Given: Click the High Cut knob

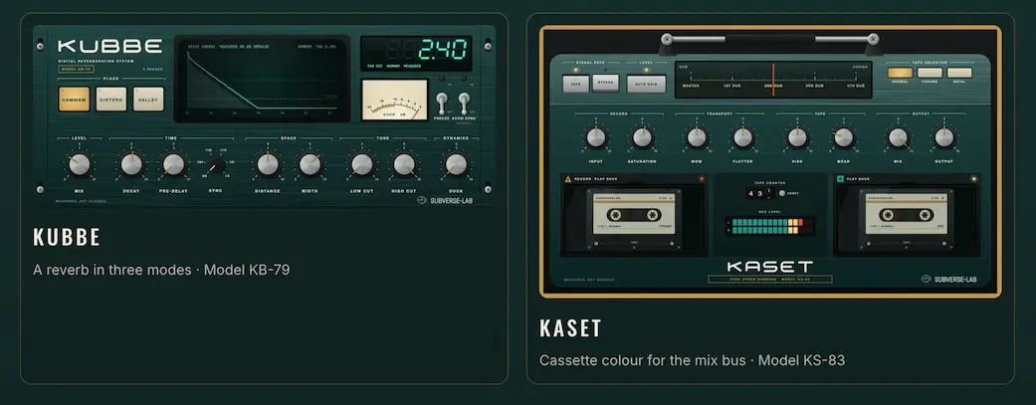Looking at the screenshot, I should (404, 164).
